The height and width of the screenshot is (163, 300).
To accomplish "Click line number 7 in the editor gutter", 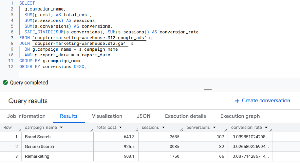I will (12, 38).
